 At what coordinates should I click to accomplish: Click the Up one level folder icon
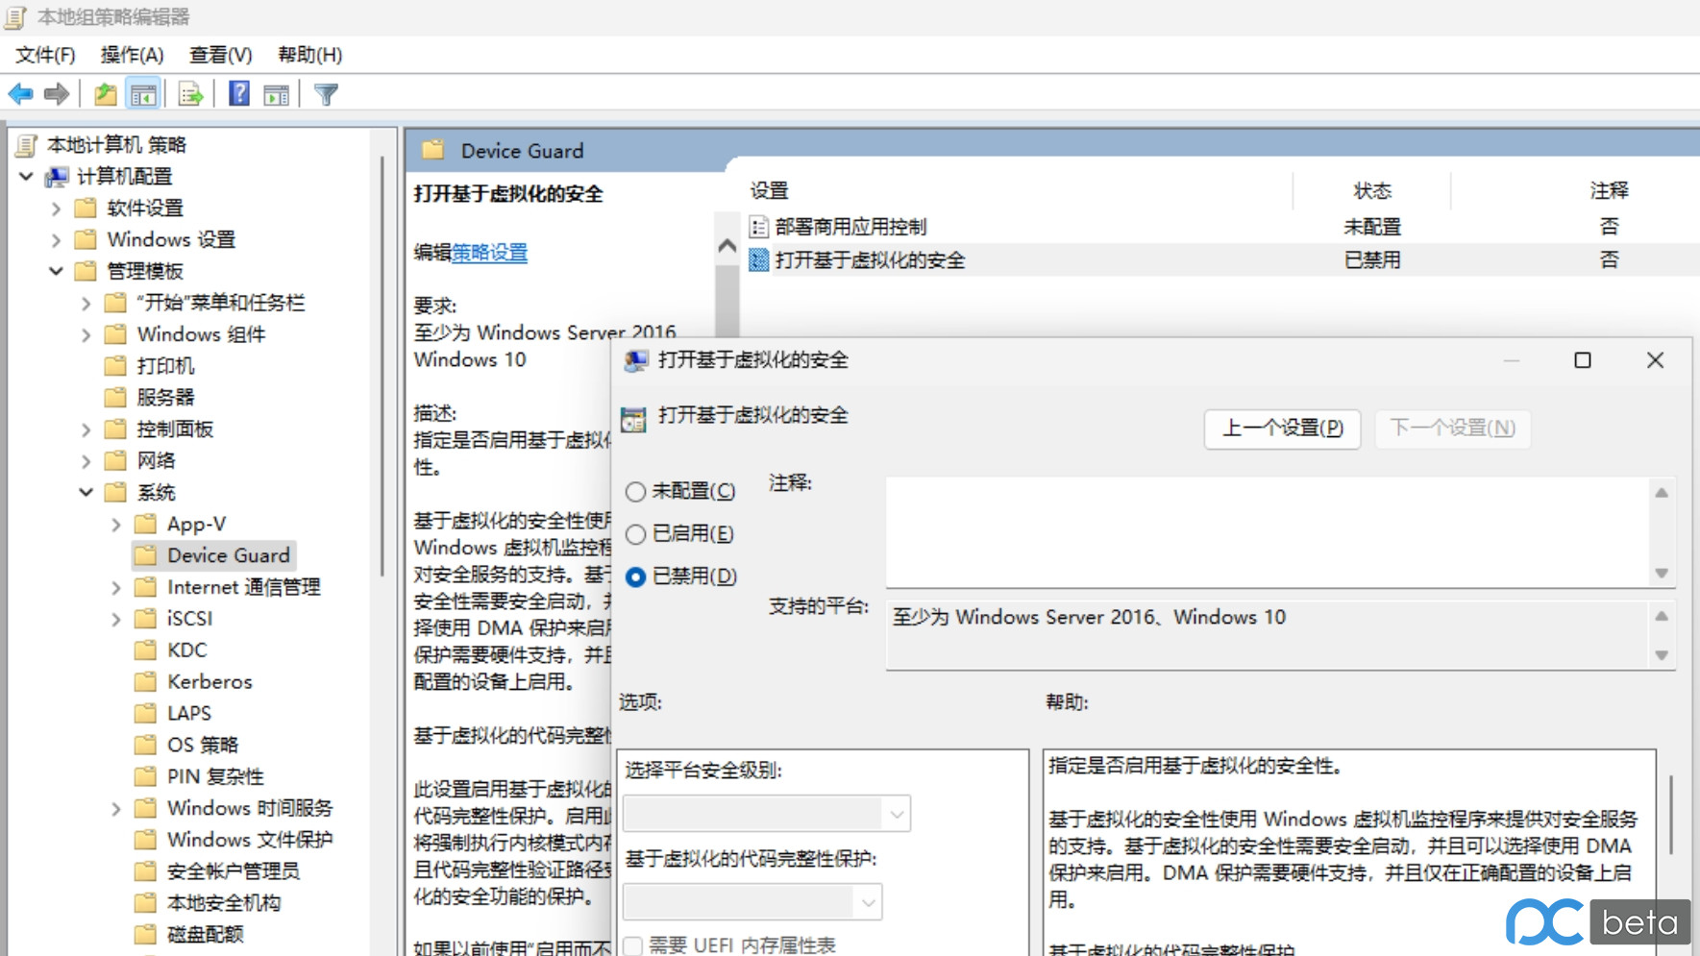pyautogui.click(x=105, y=94)
